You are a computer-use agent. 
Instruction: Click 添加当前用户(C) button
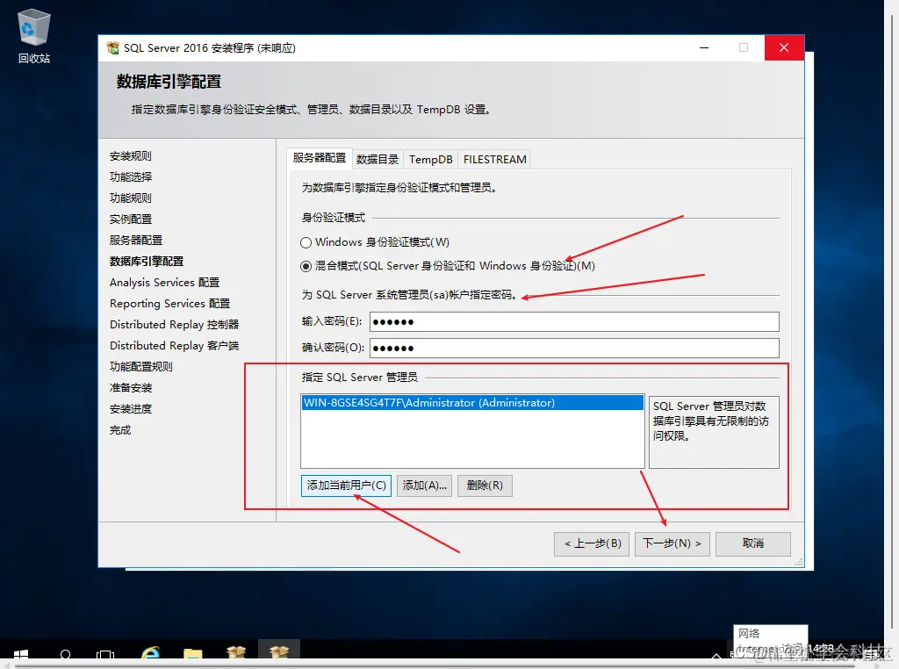(346, 486)
